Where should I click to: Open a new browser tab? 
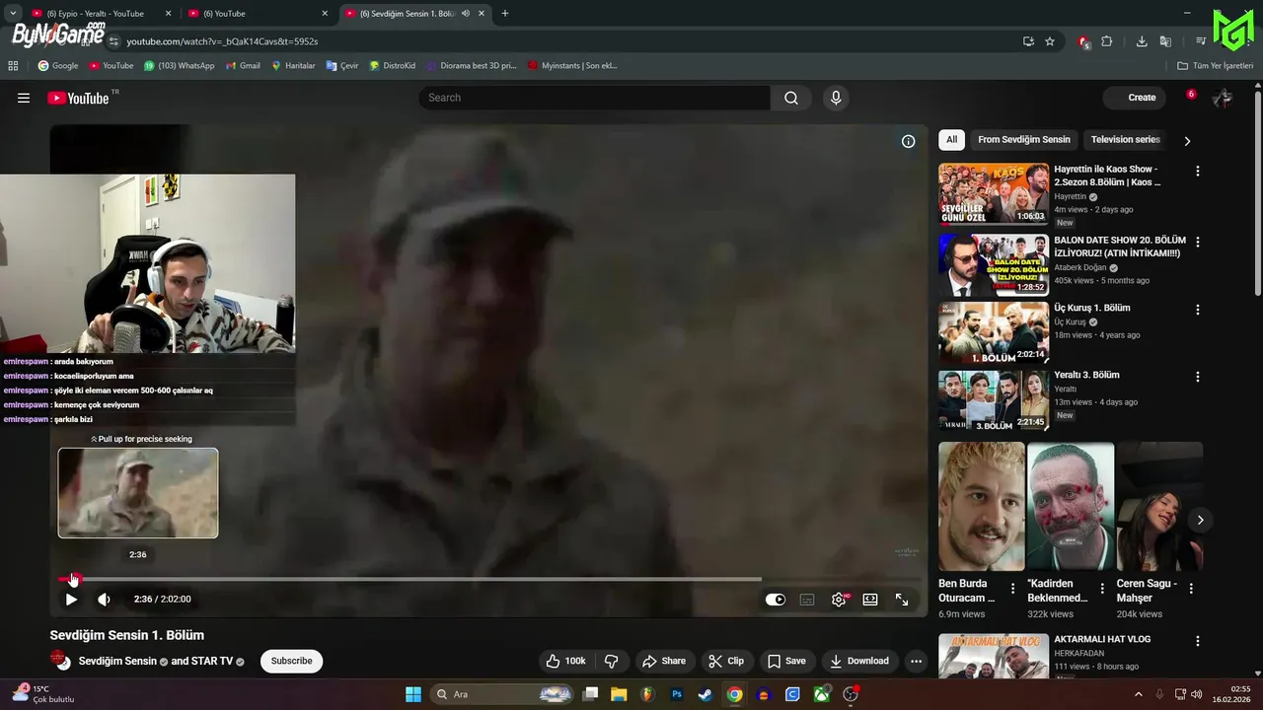pyautogui.click(x=505, y=14)
